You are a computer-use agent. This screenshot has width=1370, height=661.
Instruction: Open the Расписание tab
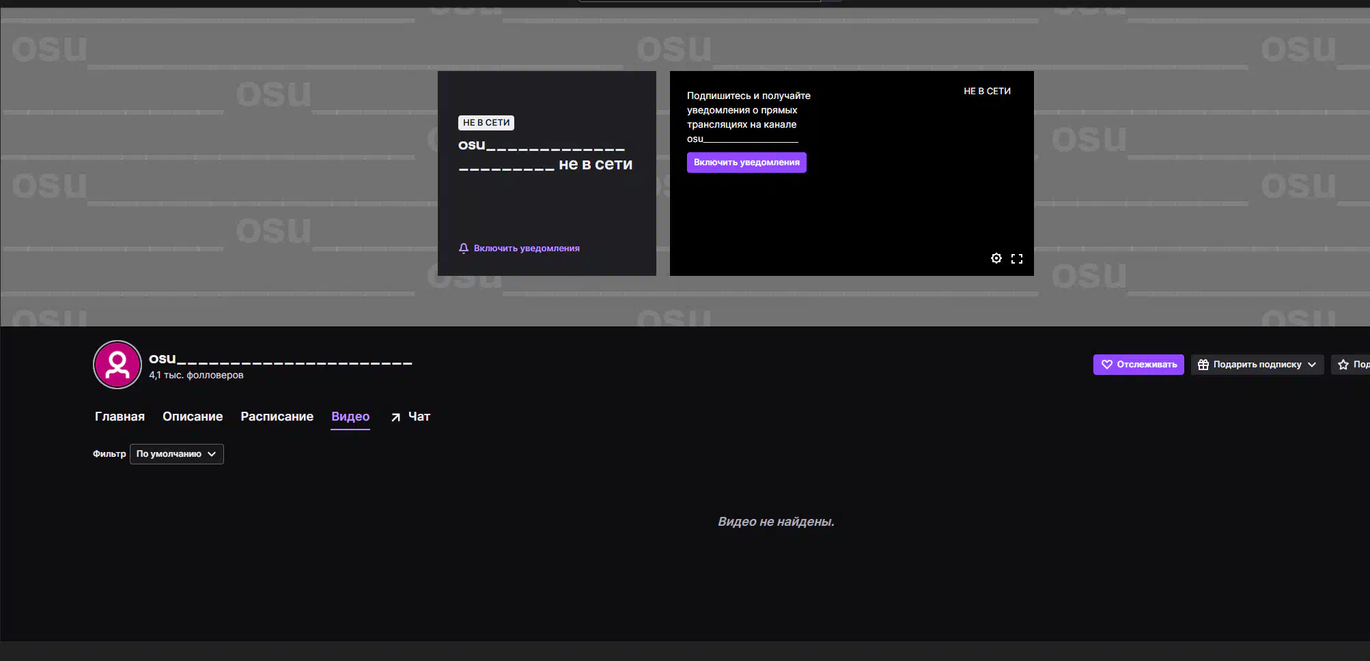click(x=277, y=417)
